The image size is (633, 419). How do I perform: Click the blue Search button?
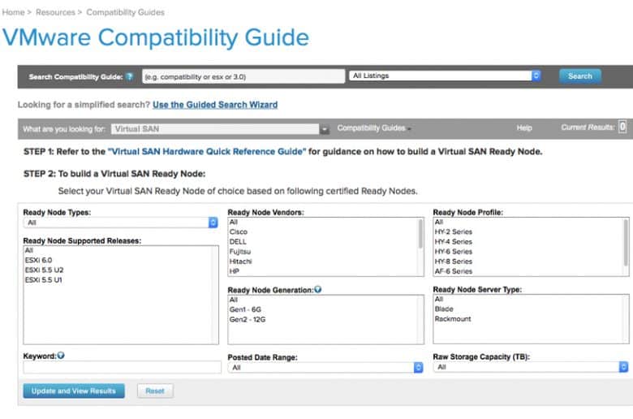point(580,76)
